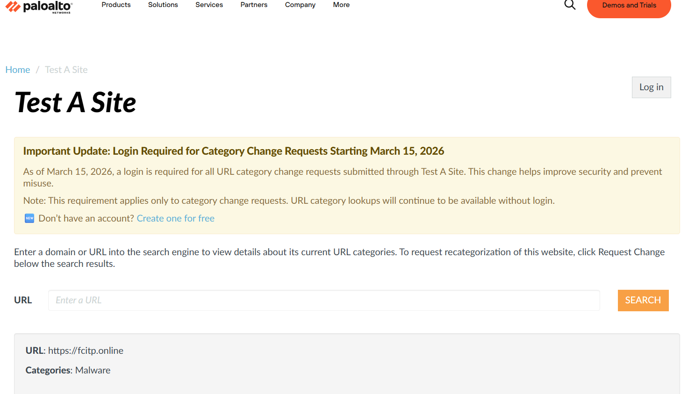This screenshot has height=394, width=681.
Task: Click the Important Update notice heading
Action: point(233,151)
